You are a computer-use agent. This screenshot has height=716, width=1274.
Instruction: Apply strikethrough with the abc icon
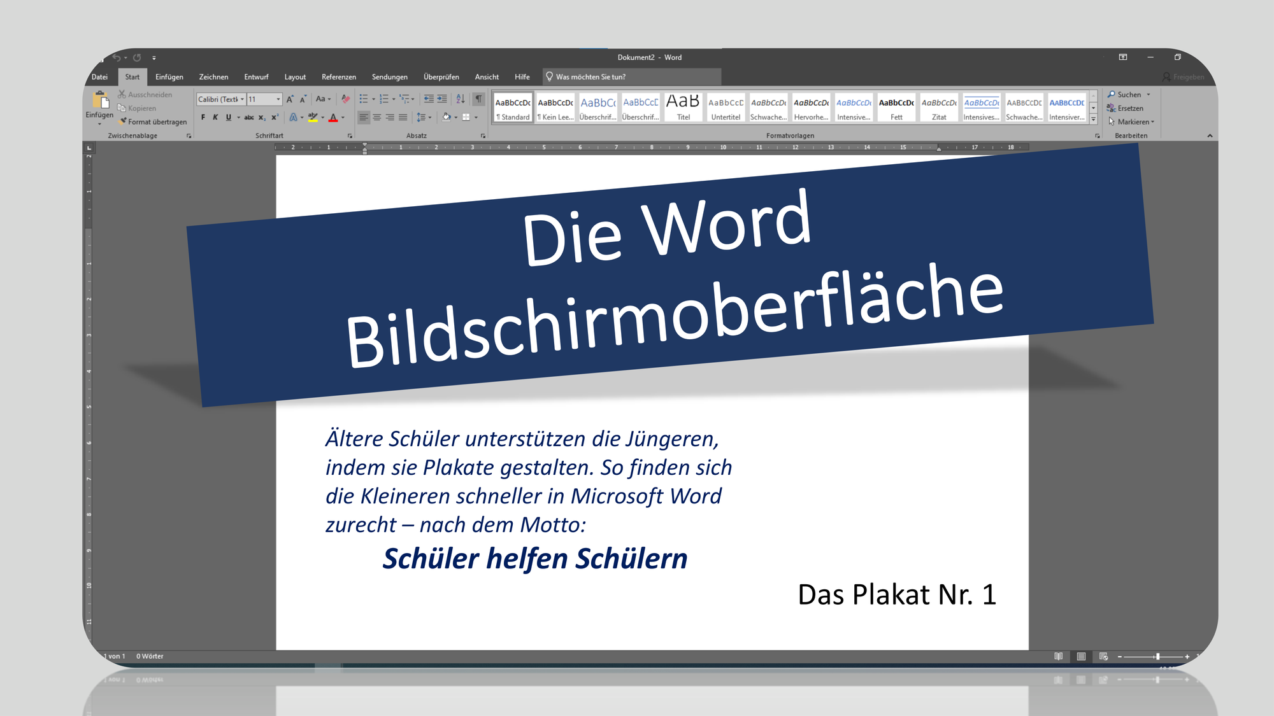click(249, 117)
